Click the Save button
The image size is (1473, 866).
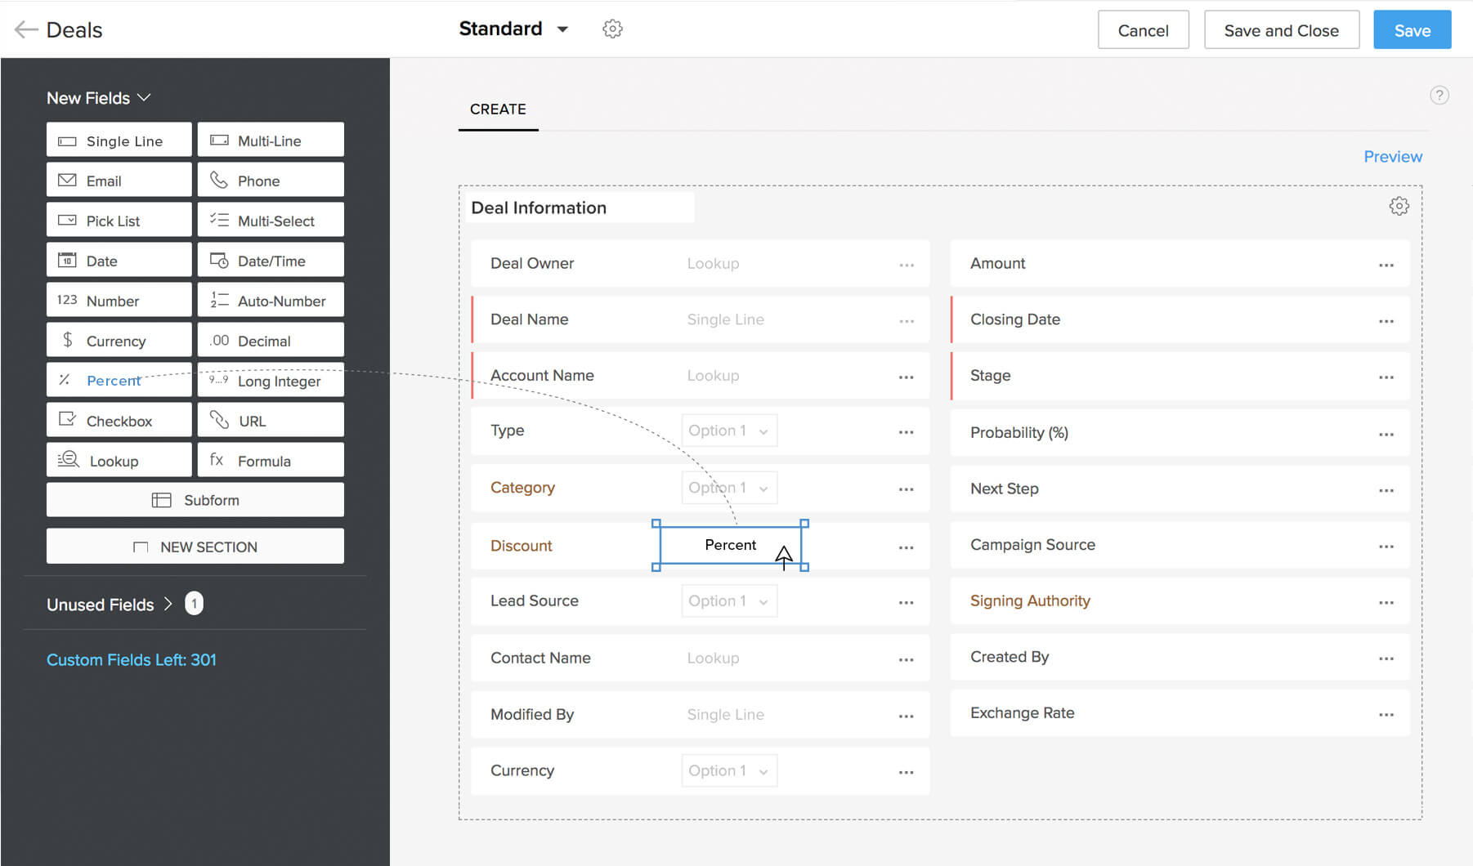(1412, 29)
